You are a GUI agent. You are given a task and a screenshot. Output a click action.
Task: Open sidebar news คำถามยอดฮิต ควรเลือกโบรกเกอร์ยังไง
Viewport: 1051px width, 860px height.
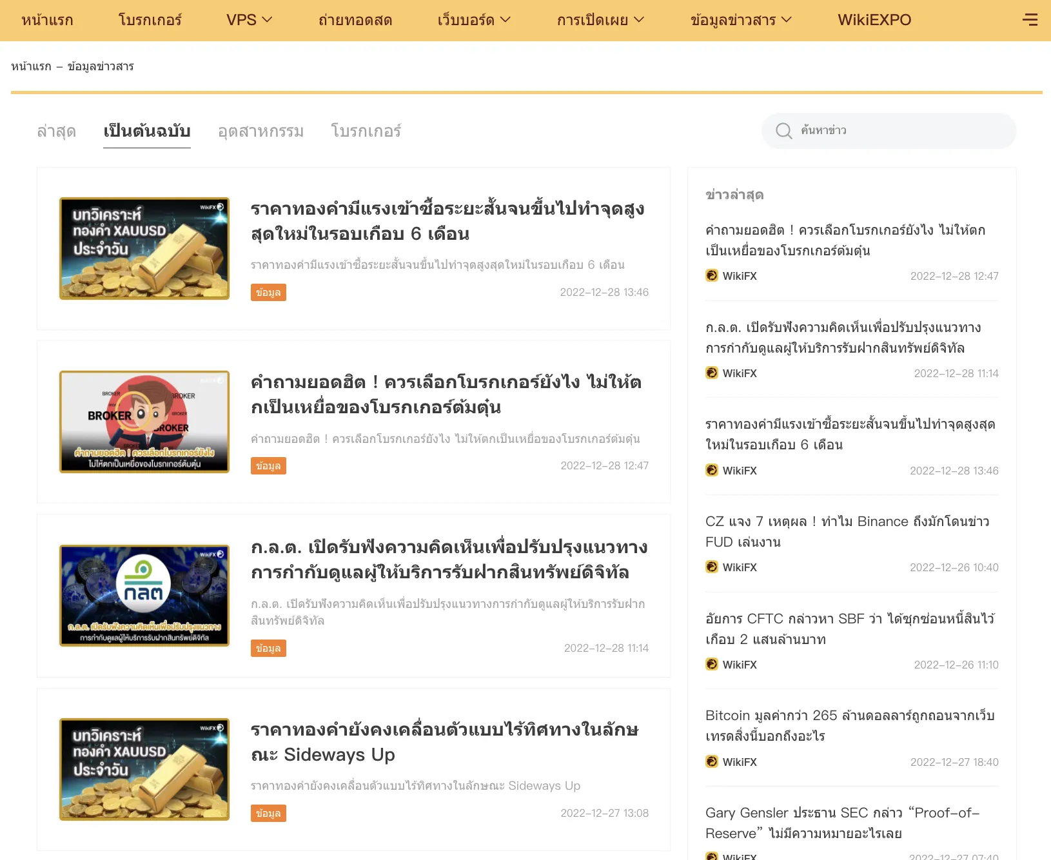point(845,240)
